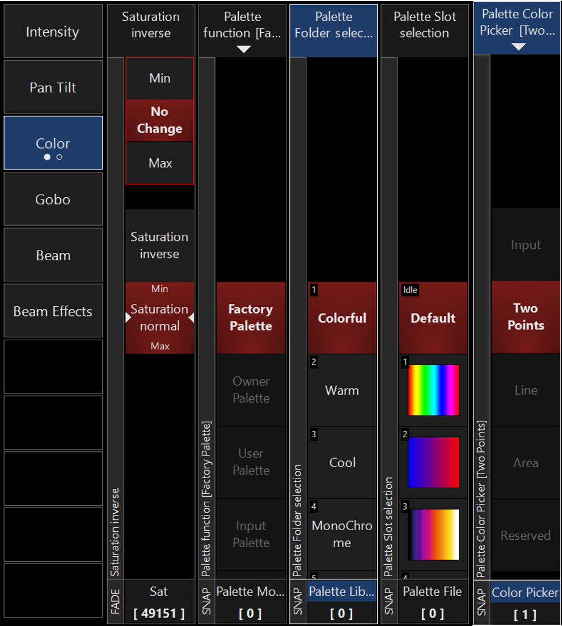The image size is (562, 626).
Task: Select Line color picker mode
Action: point(526,390)
